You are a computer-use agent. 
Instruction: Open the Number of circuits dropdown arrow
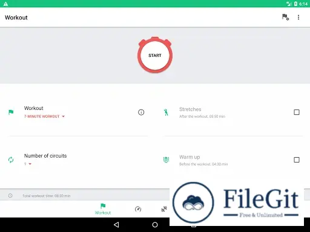(x=30, y=164)
